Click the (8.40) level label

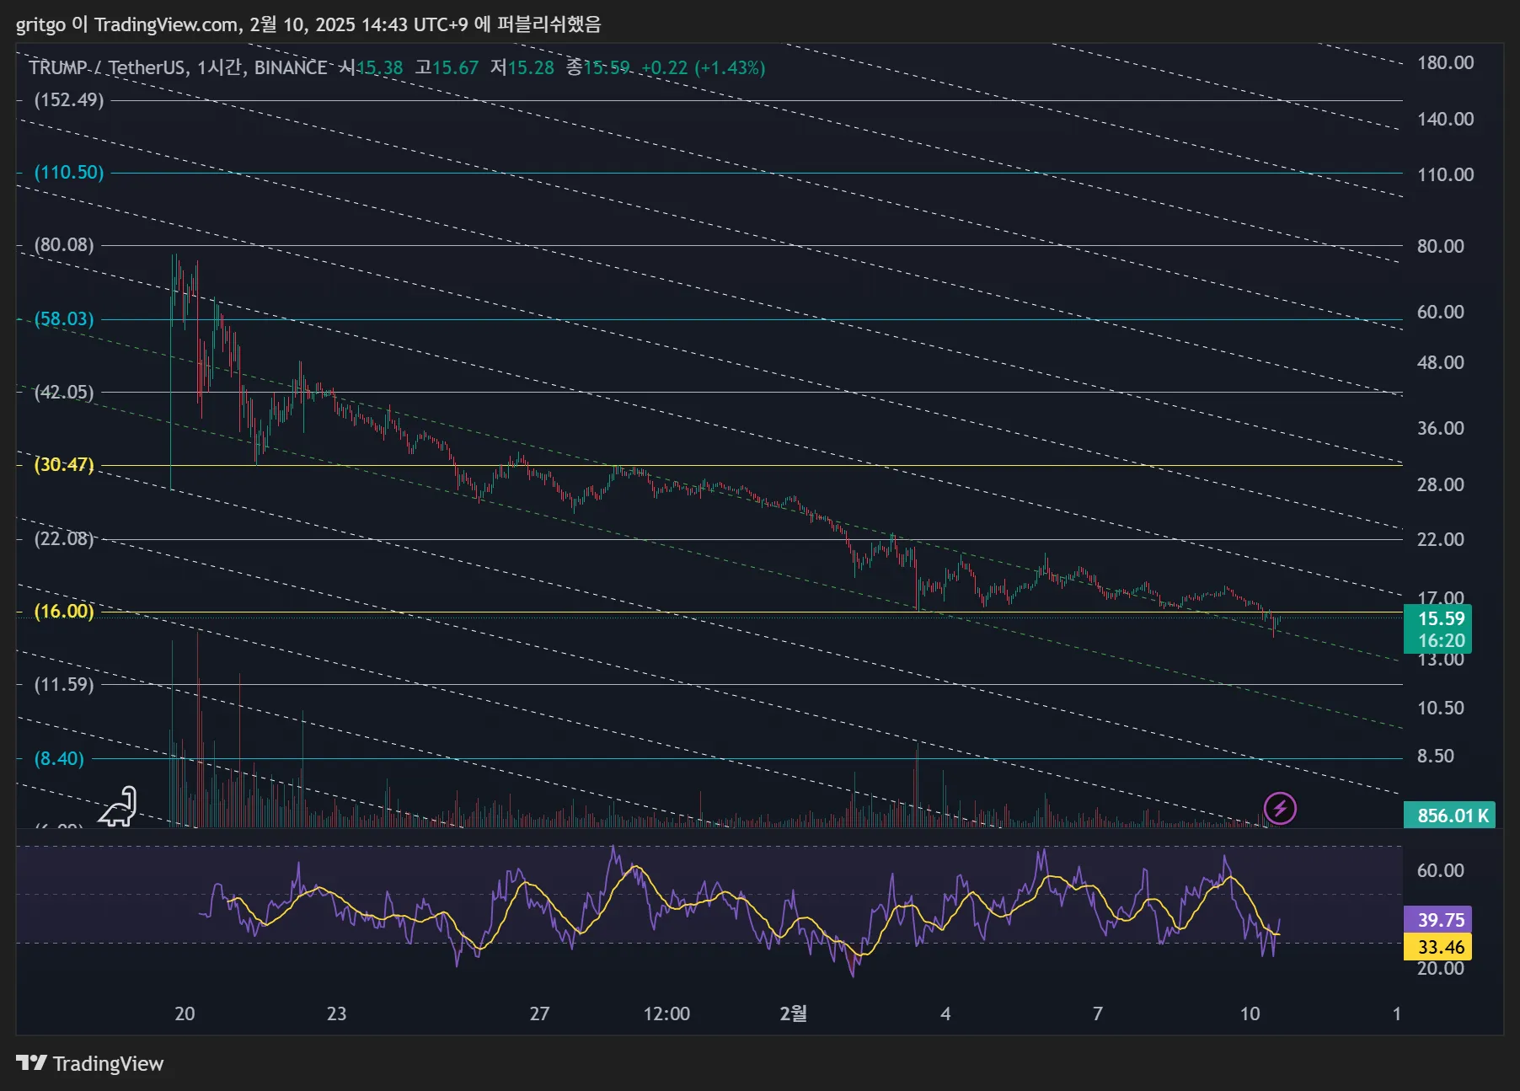(x=59, y=758)
